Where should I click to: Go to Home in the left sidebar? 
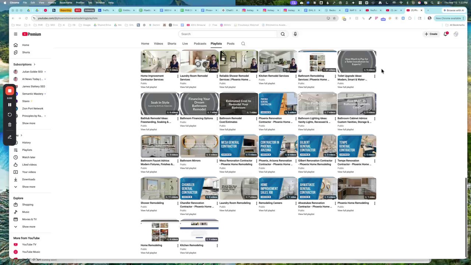coord(25,45)
